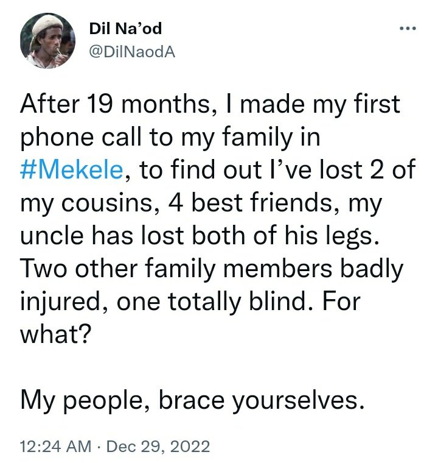Click the line "uncle has lost both of his legs."

pyautogui.click(x=200, y=236)
